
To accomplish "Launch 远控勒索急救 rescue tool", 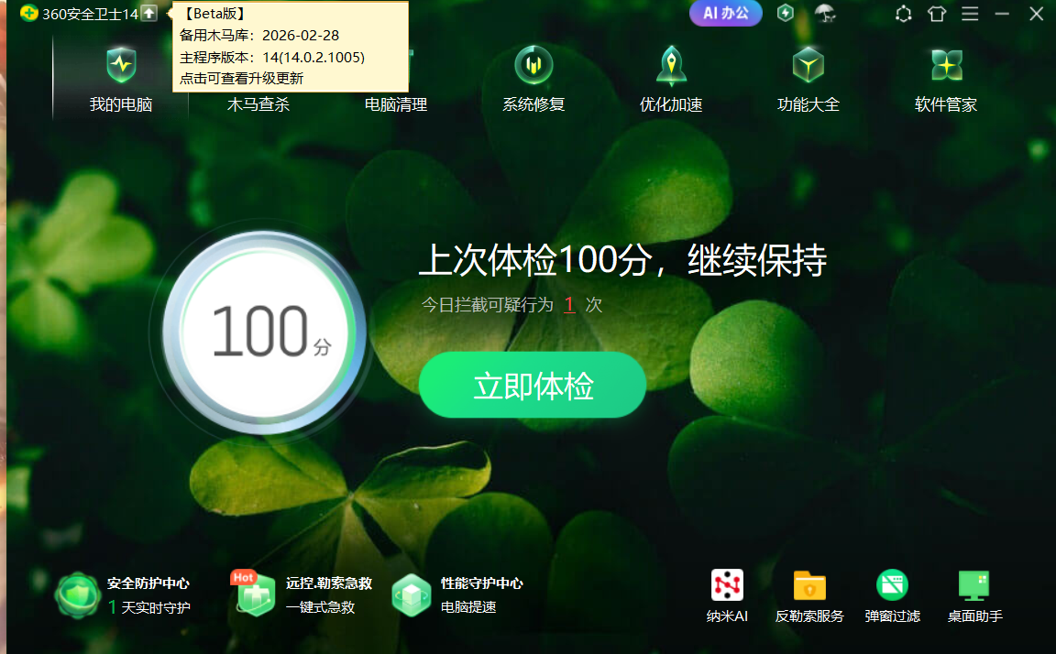I will click(254, 595).
